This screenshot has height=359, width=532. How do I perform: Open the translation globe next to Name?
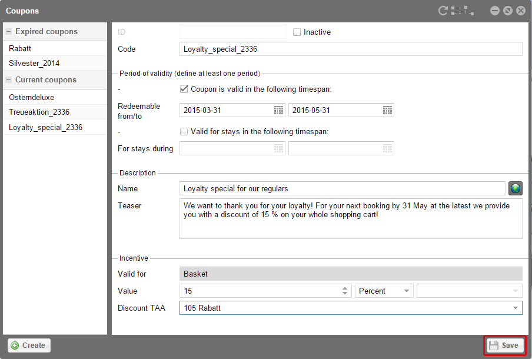pyautogui.click(x=516, y=188)
